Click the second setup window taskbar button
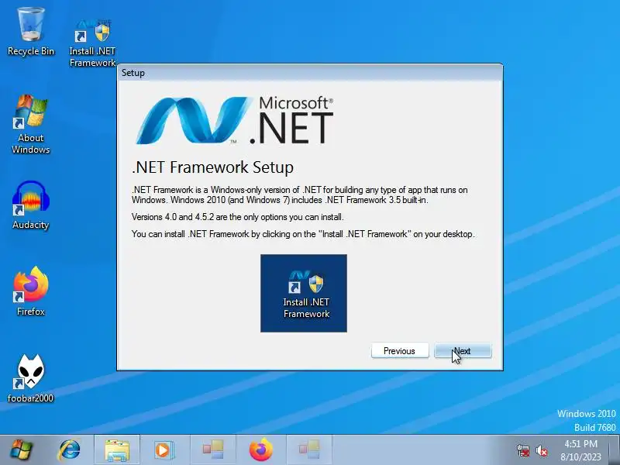 309,450
